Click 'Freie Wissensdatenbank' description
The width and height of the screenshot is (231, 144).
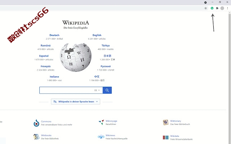[181, 139]
